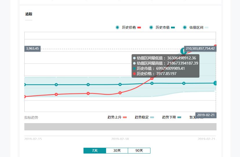
Task: Click the 3,963.45 price axis label
Action: (x=32, y=49)
